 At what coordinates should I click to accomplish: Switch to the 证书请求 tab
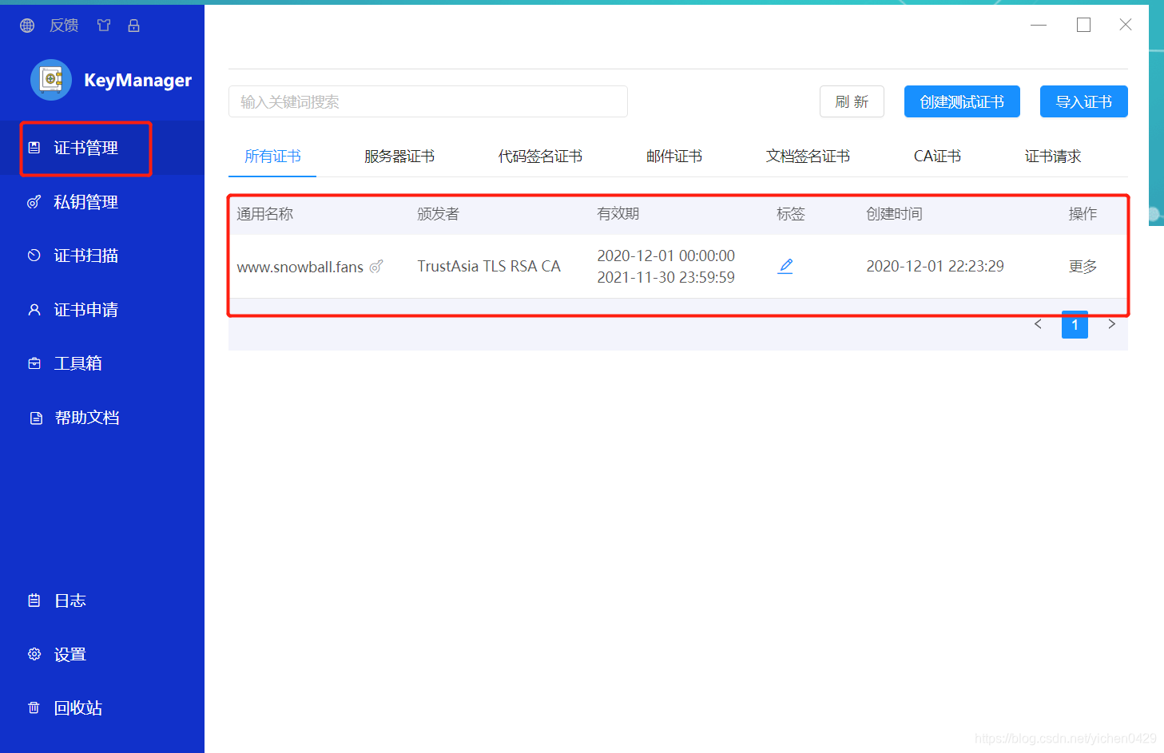click(x=1053, y=157)
